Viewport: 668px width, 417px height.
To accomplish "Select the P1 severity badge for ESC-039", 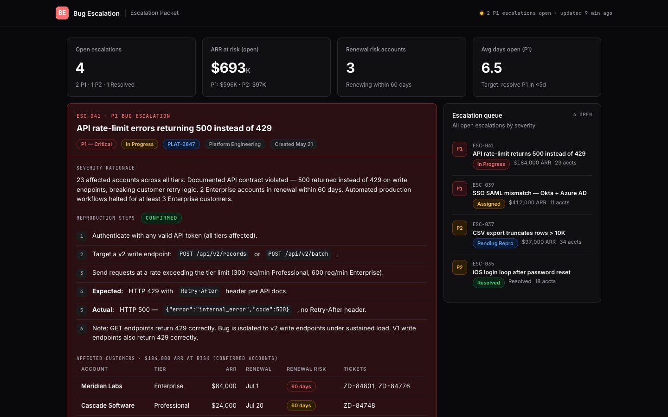I will [460, 189].
